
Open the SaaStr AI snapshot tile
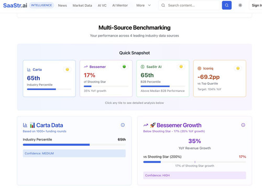(x=163, y=78)
